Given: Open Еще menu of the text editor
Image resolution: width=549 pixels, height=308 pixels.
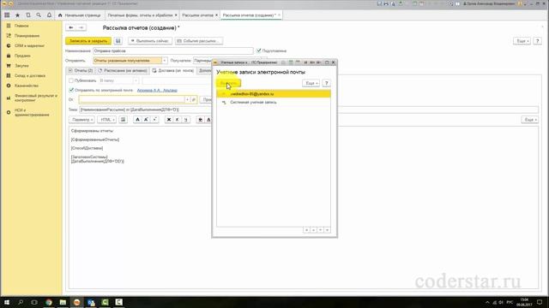Looking at the screenshot, I should (529, 120).
